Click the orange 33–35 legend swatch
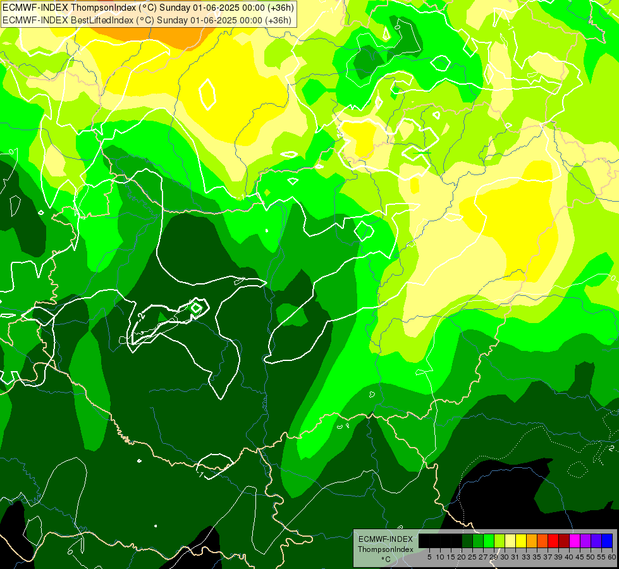The width and height of the screenshot is (619, 569). [532, 541]
